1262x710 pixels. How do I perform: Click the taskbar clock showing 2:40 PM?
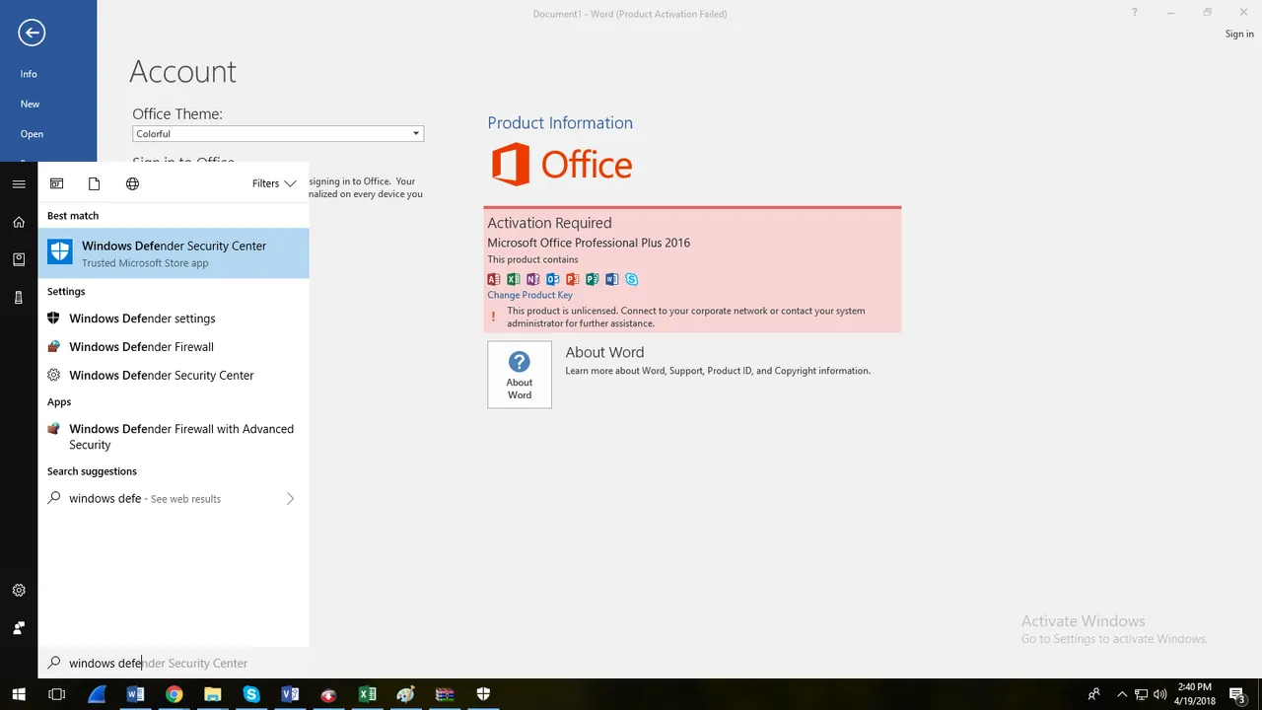[1195, 694]
